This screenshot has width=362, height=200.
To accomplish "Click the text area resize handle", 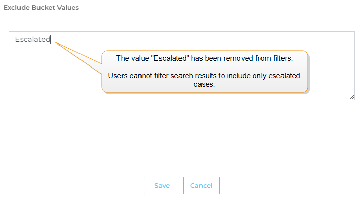I will [352, 97].
